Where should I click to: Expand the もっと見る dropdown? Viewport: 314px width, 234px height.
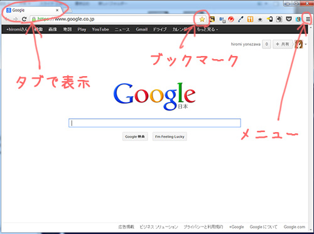coord(207,30)
